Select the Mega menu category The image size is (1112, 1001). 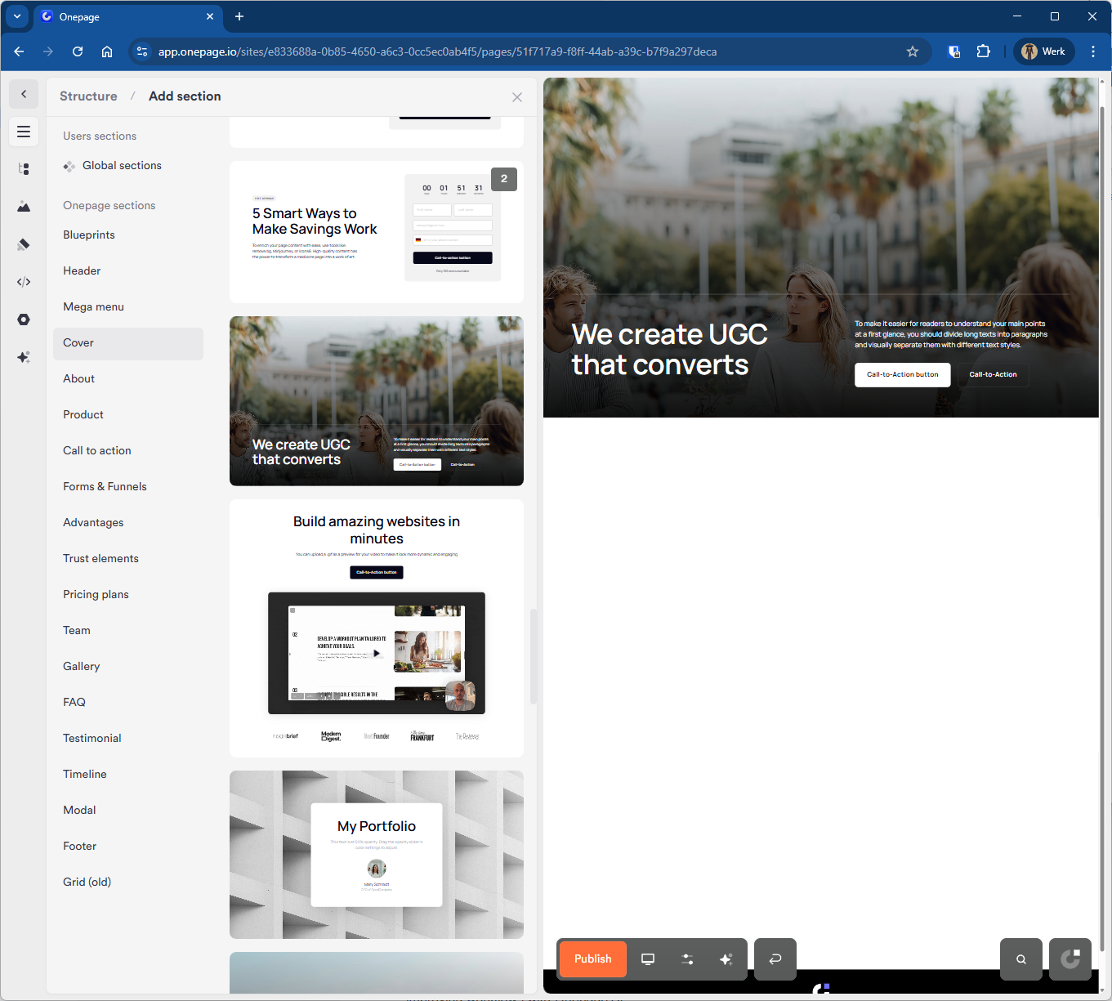(128, 307)
